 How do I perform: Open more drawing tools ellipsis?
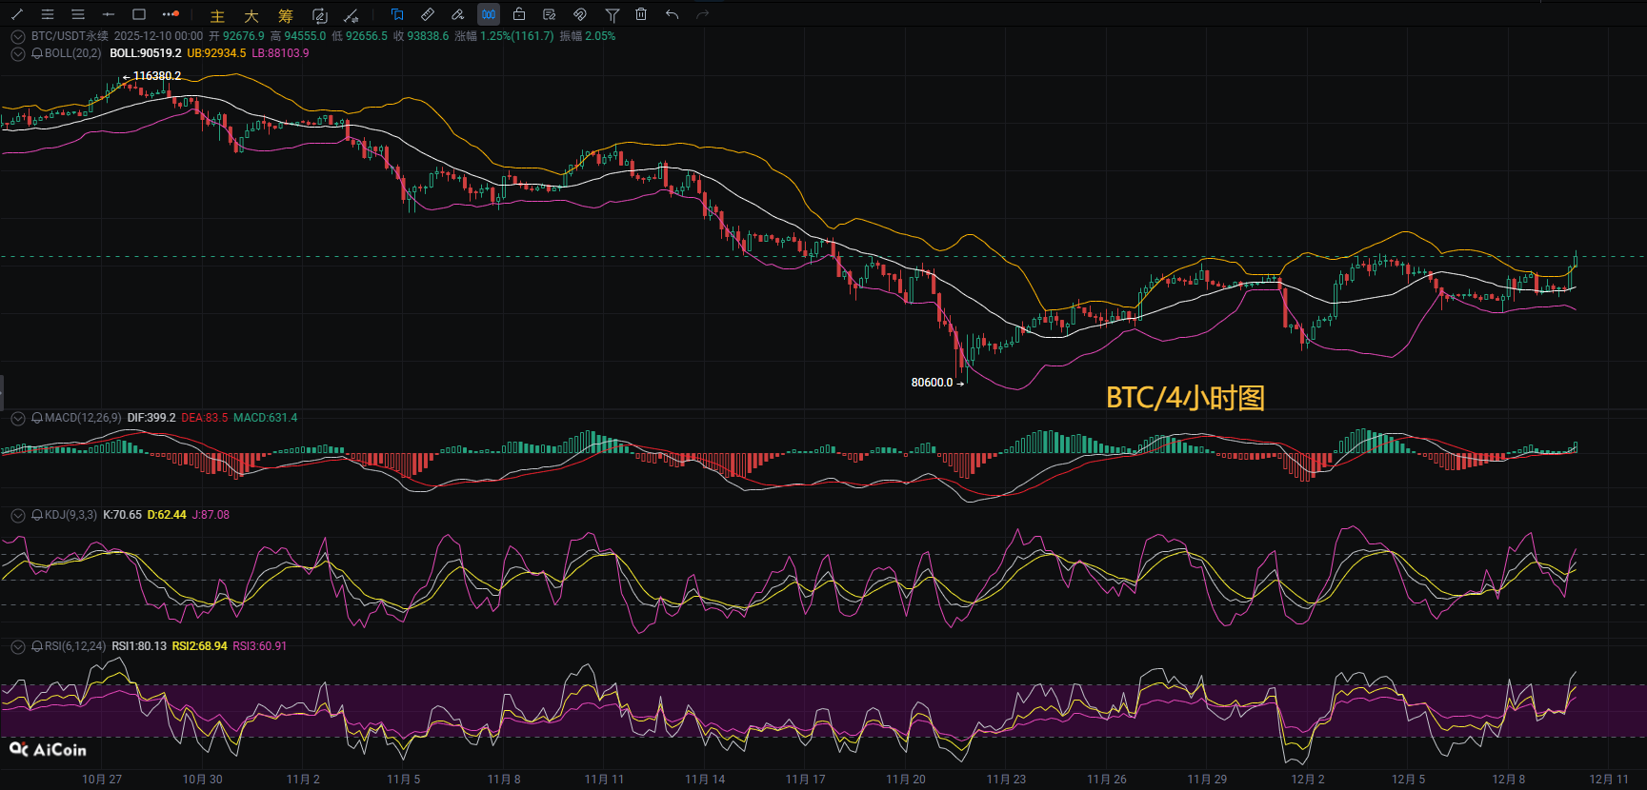(x=171, y=14)
